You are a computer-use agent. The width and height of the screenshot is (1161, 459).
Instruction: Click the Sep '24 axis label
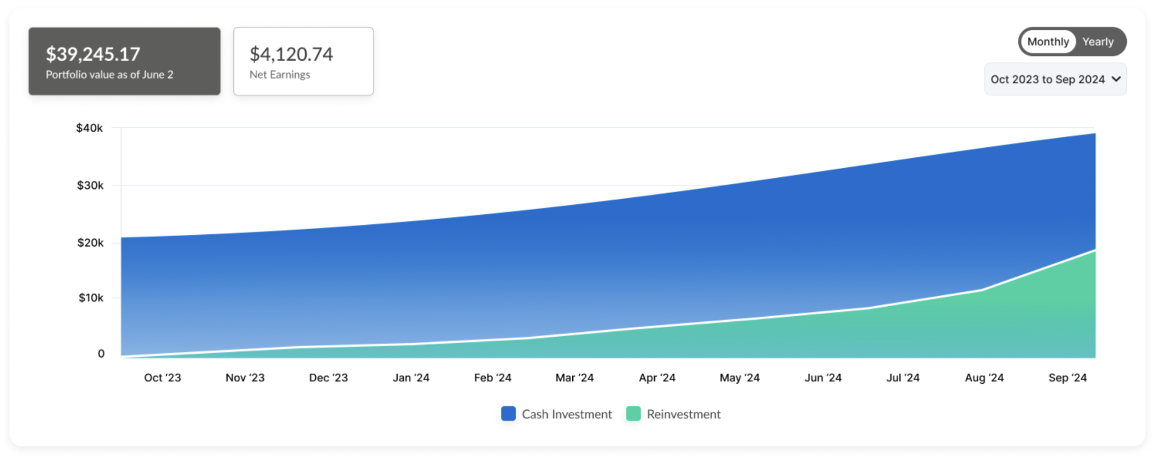(1067, 378)
